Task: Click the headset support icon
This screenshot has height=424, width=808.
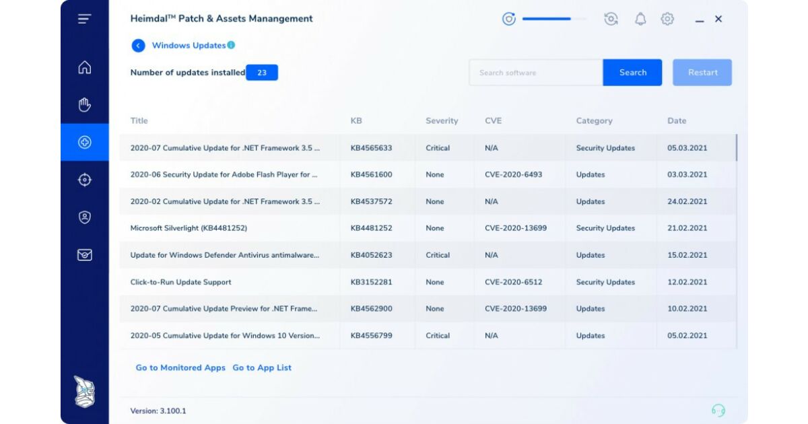Action: pyautogui.click(x=718, y=411)
